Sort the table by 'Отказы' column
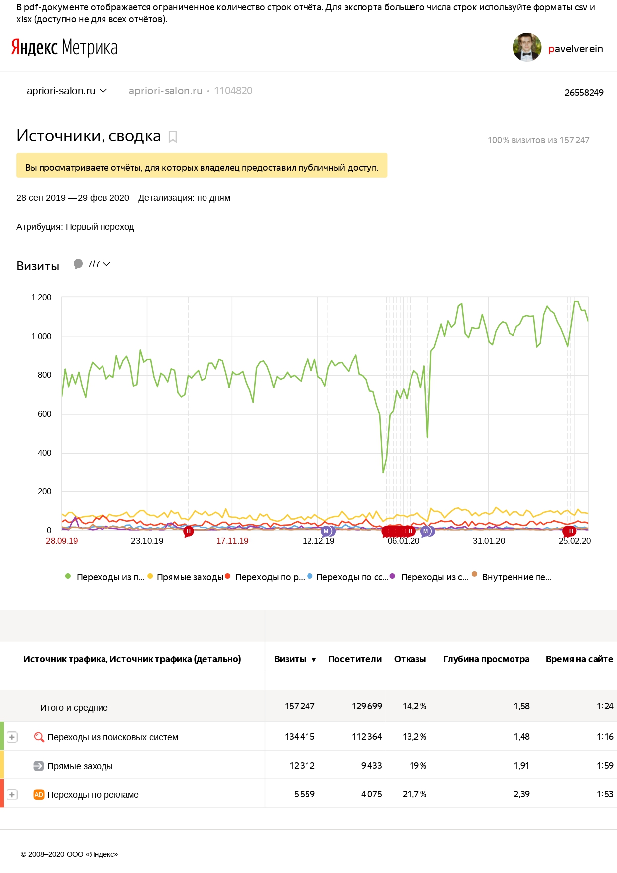This screenshot has width=617, height=873. 410,659
